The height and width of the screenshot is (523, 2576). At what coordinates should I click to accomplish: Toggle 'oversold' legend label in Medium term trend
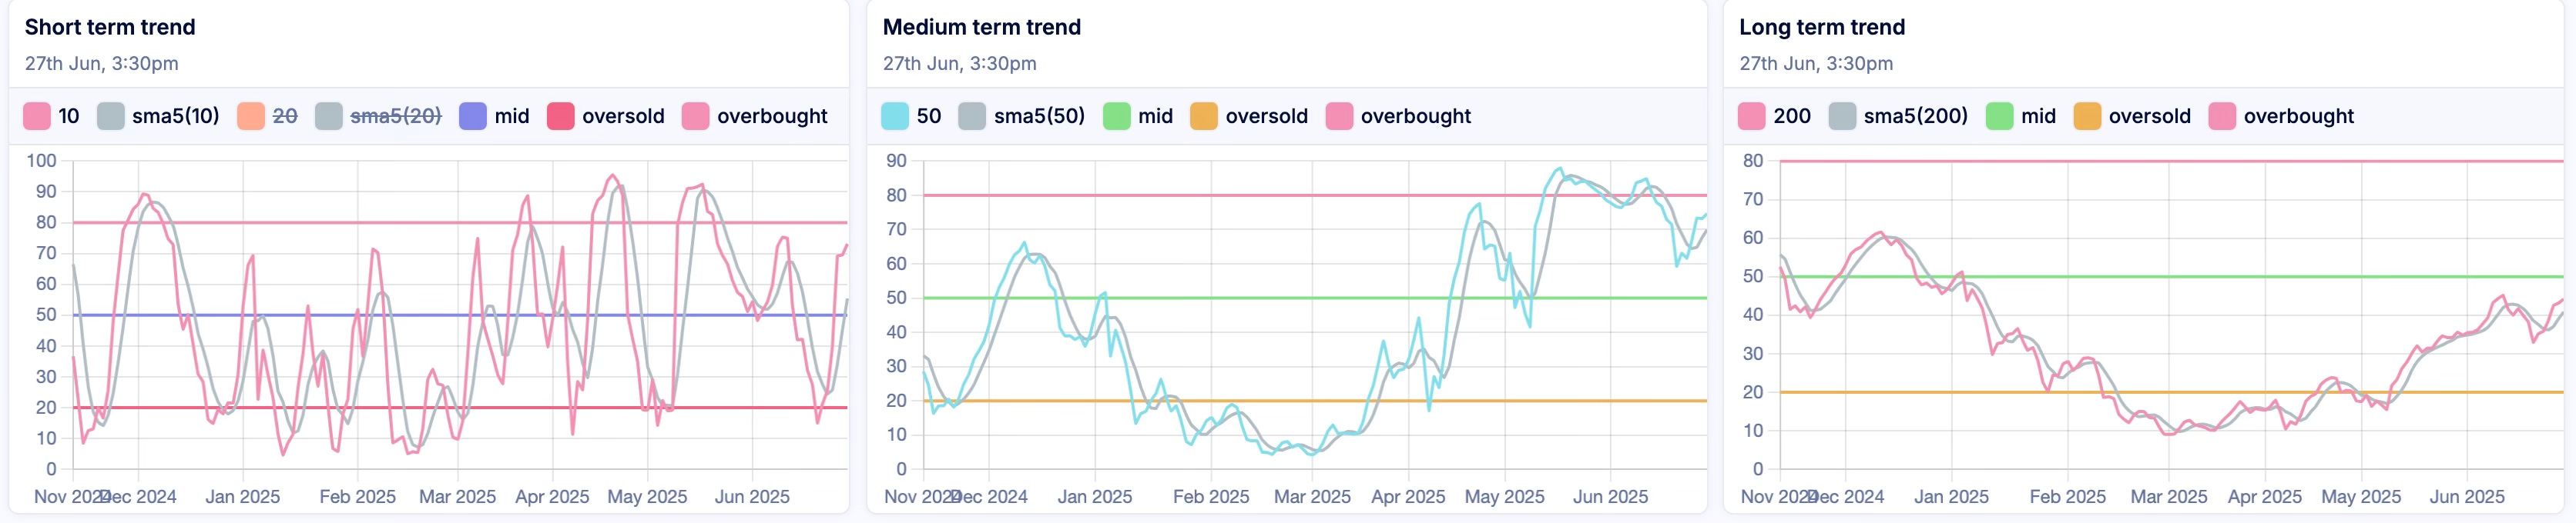click(x=1267, y=116)
